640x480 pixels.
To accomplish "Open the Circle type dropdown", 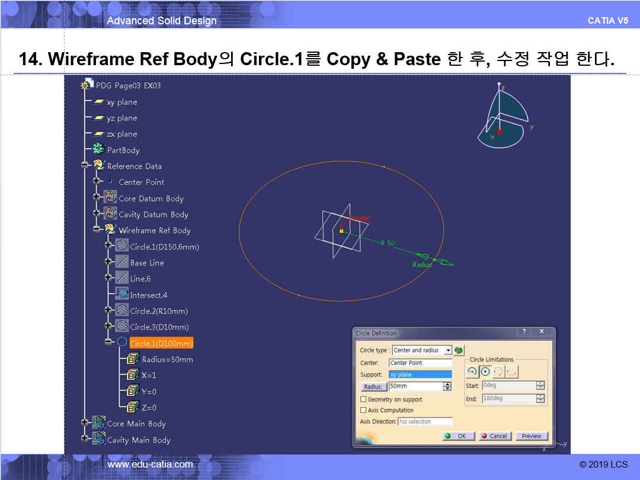I will 447,350.
